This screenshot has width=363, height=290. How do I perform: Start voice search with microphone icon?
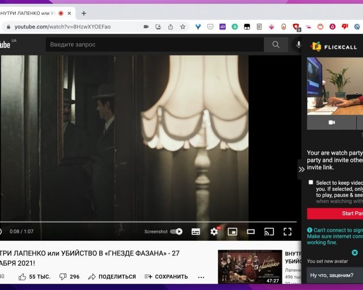pos(299,44)
